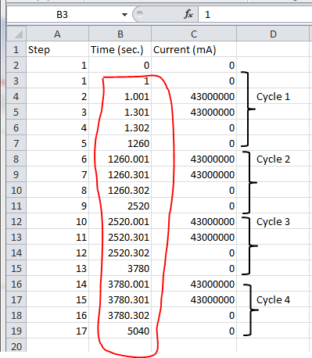The image size is (312, 358).
Task: Click the Time (sec.) header cell
Action: [120, 49]
